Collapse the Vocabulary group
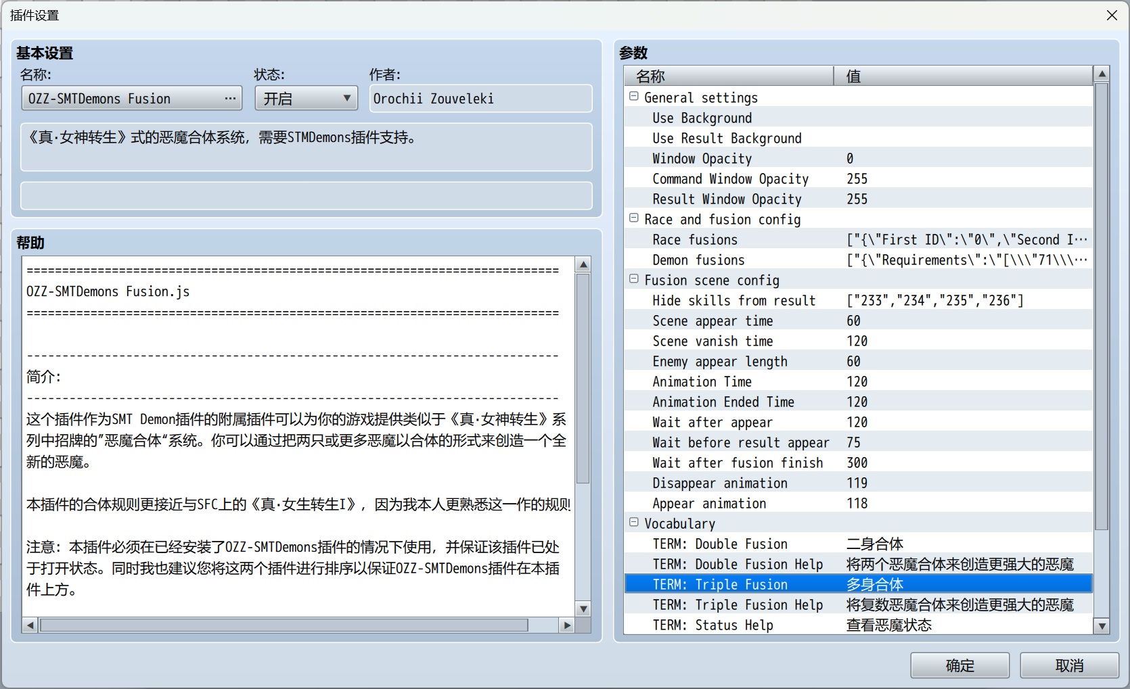The height and width of the screenshot is (689, 1130). point(634,523)
